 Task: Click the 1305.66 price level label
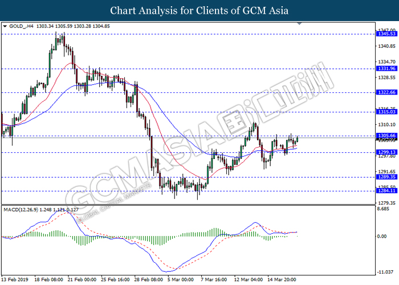pos(386,136)
